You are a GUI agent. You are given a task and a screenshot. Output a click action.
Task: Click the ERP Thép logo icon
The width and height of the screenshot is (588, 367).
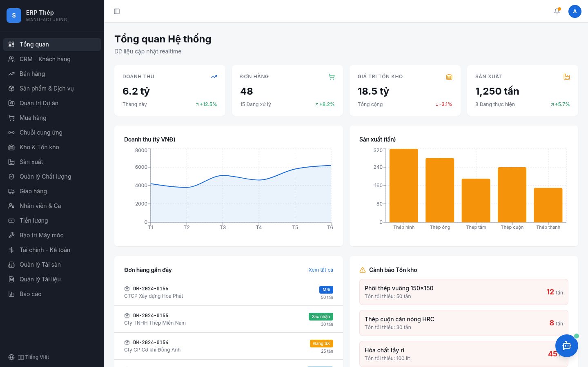14,15
